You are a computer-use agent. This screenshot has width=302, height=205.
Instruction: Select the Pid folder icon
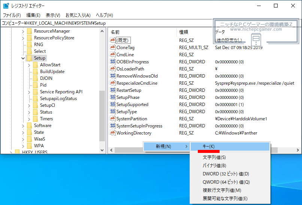36,85
